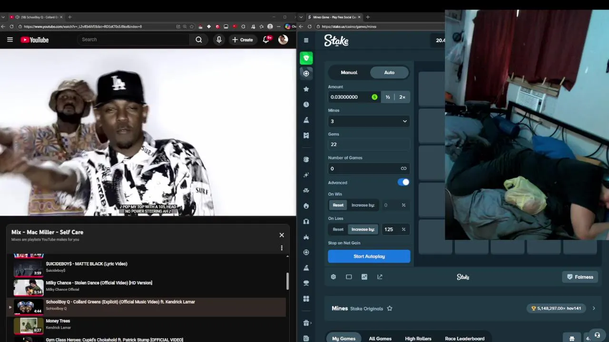Open the Race Leaderboard tab
609x342 pixels.
464,339
